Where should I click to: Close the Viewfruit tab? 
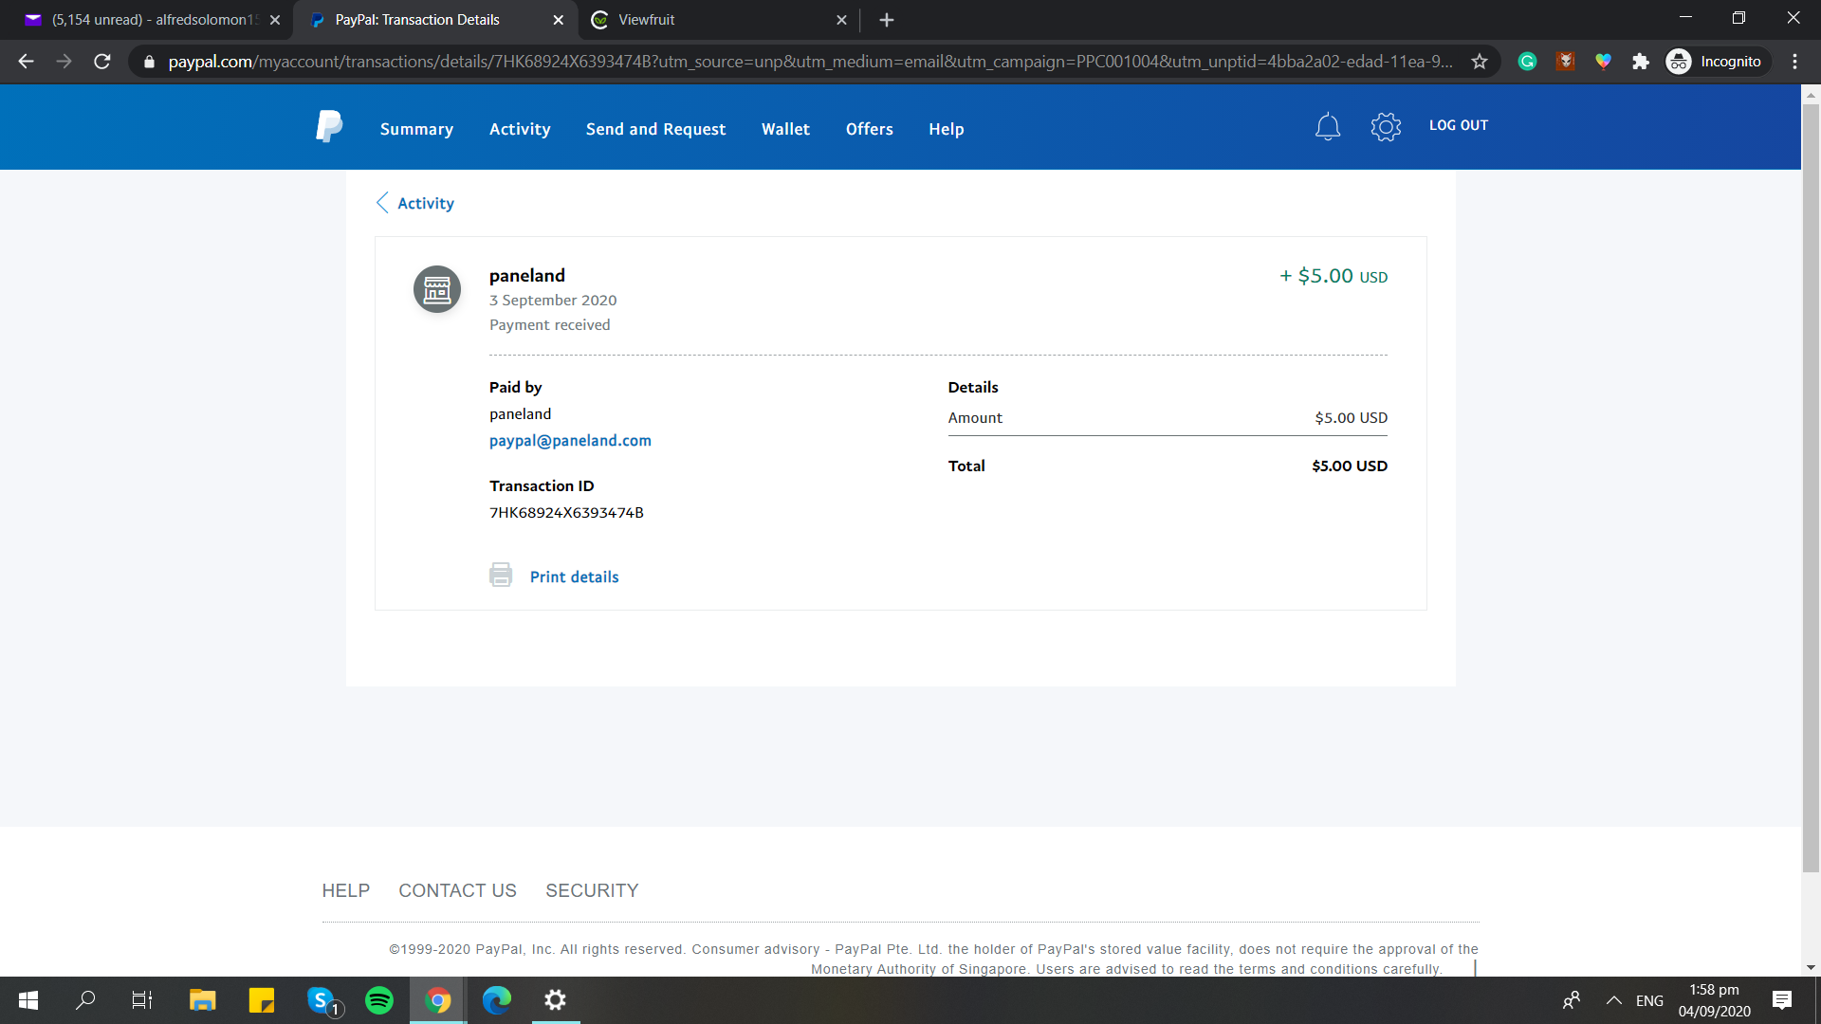841,20
